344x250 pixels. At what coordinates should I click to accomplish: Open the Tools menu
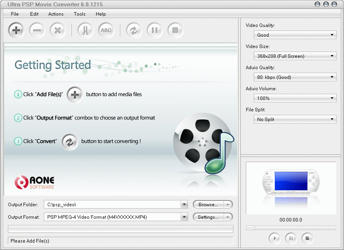pyautogui.click(x=79, y=14)
